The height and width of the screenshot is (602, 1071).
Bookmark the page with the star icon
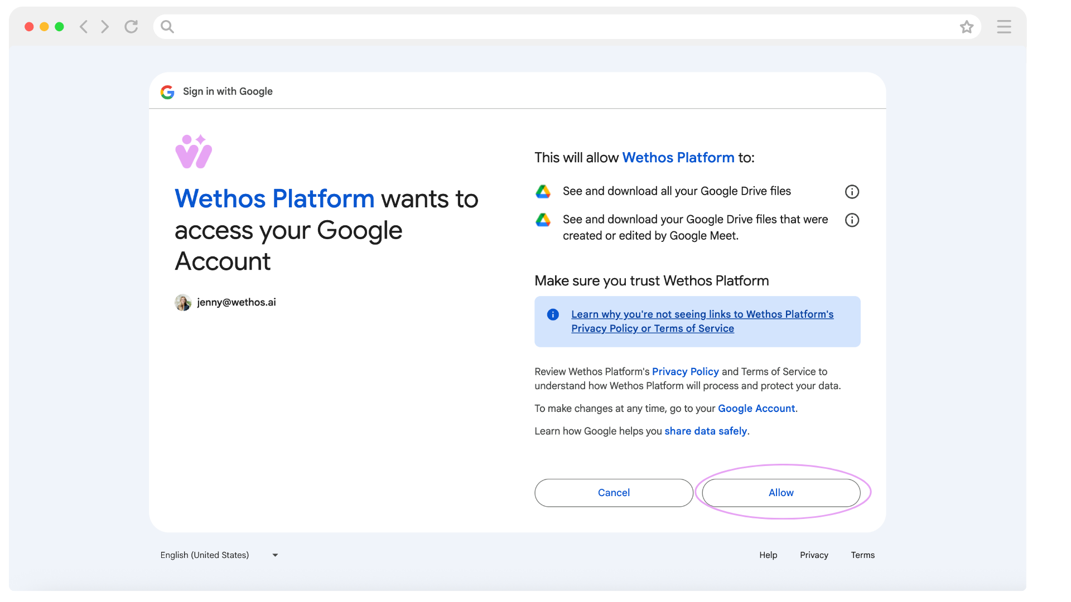(967, 27)
